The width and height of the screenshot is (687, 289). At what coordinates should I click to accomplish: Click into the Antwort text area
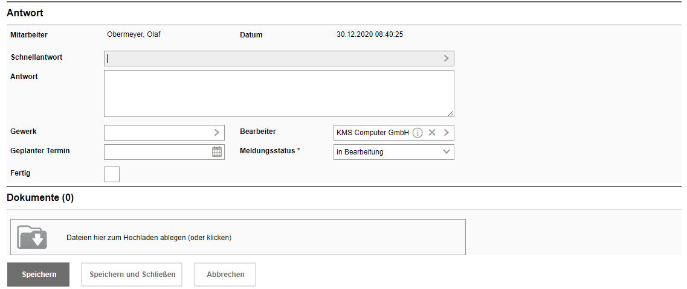279,94
